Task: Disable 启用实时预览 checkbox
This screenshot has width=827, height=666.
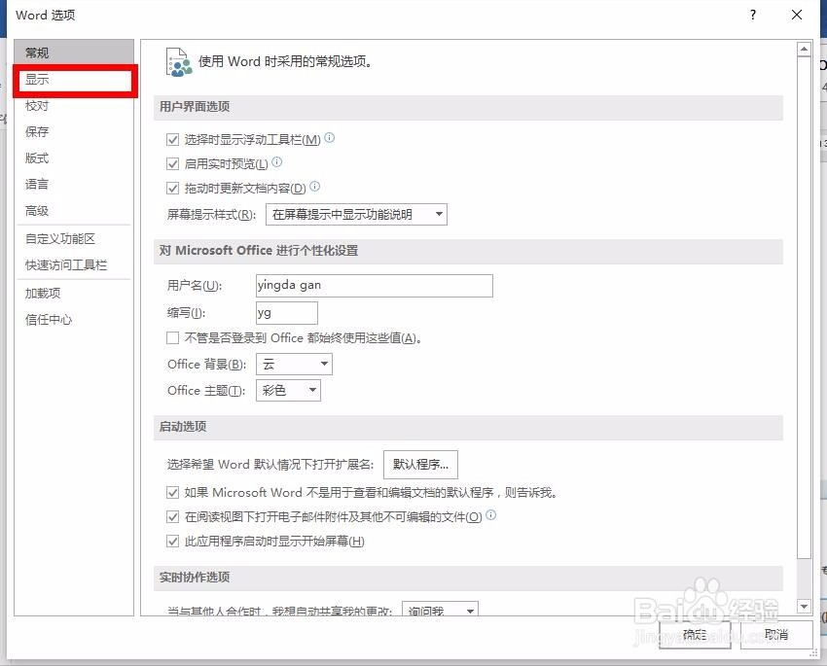Action: (x=172, y=163)
